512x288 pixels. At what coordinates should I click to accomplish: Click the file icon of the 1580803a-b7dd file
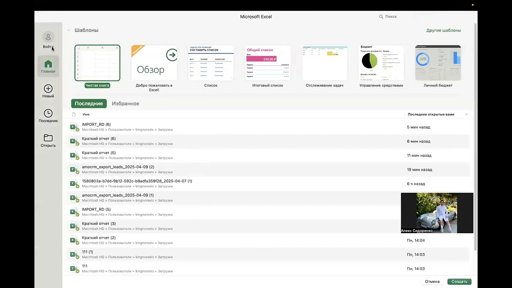pyautogui.click(x=74, y=184)
